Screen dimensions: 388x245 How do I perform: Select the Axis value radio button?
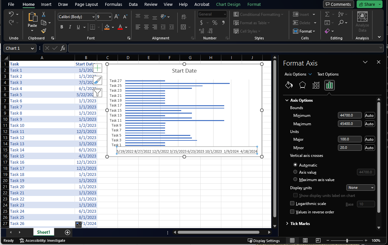[295, 172]
